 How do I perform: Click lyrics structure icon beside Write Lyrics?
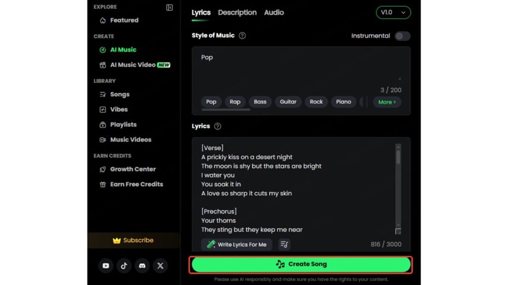(x=284, y=244)
